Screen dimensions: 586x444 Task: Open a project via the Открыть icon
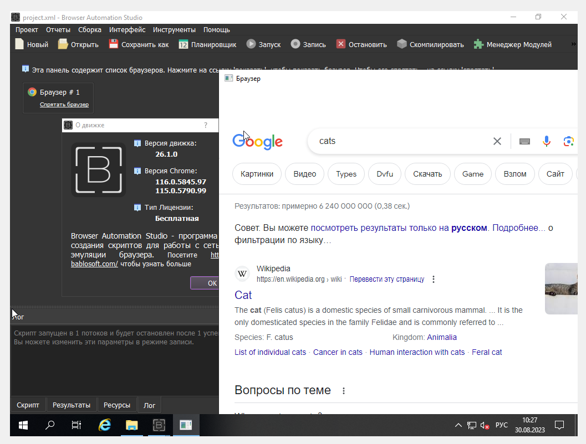(63, 44)
